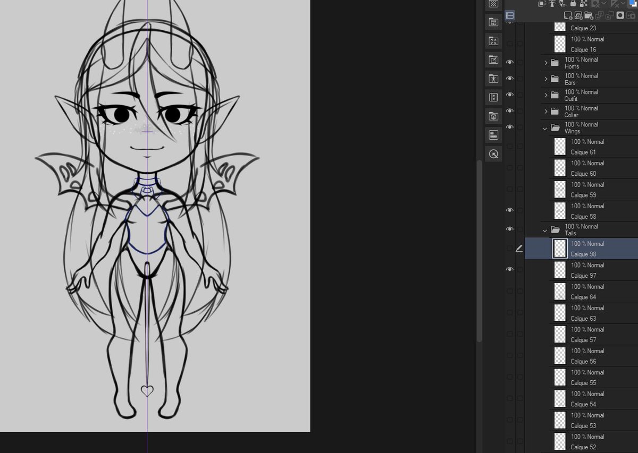Expand the Horns layer folder

pos(545,62)
